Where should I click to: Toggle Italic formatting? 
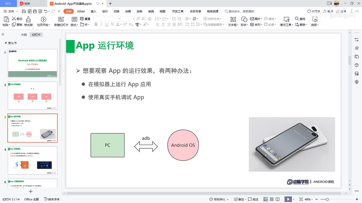(x=101, y=25)
